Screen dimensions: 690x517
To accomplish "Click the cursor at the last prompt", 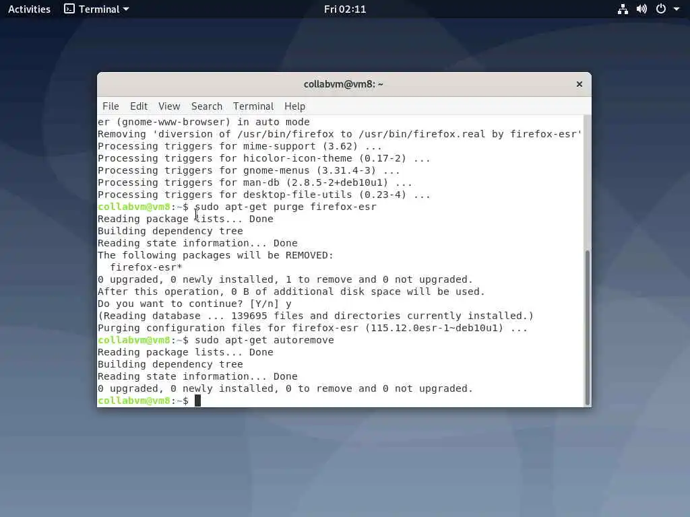I will coord(197,401).
